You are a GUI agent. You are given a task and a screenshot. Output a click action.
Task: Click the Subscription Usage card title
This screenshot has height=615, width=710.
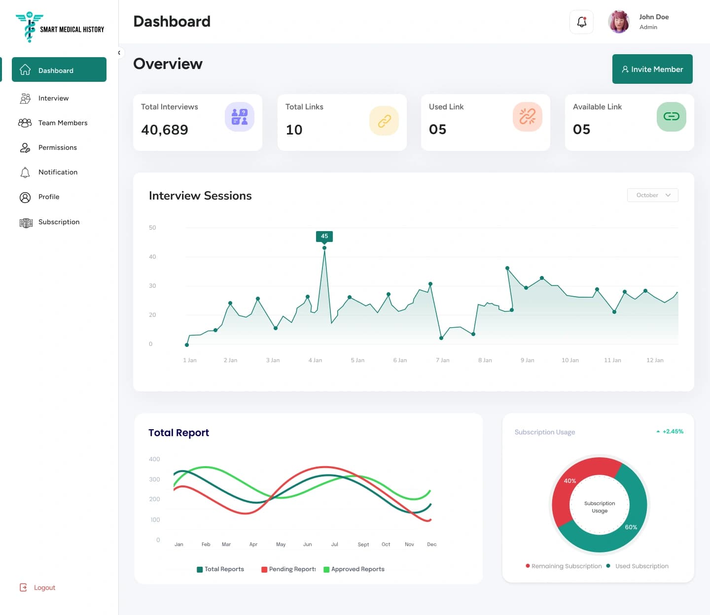(x=545, y=432)
